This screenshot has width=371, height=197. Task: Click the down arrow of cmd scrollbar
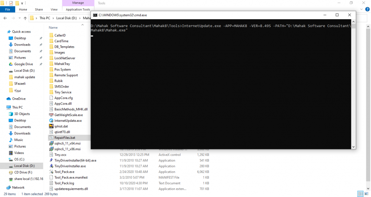point(354,147)
